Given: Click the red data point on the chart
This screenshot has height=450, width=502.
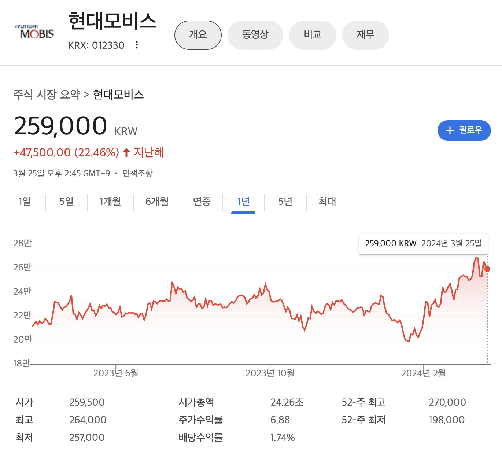Looking at the screenshot, I should click(x=487, y=269).
